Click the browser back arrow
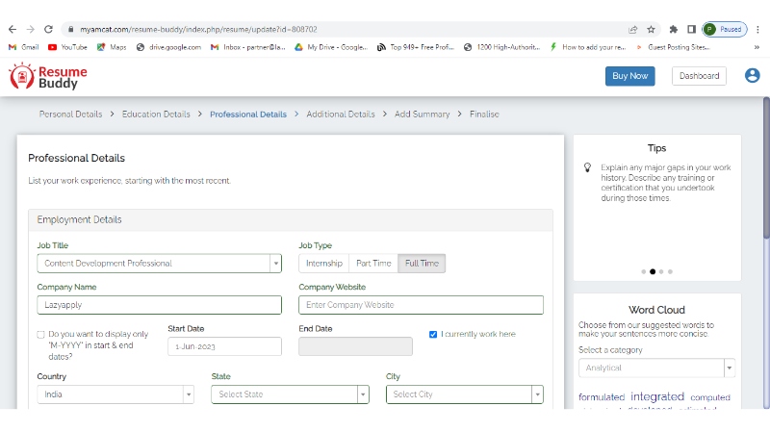Screen dimensions: 770x432 12,30
